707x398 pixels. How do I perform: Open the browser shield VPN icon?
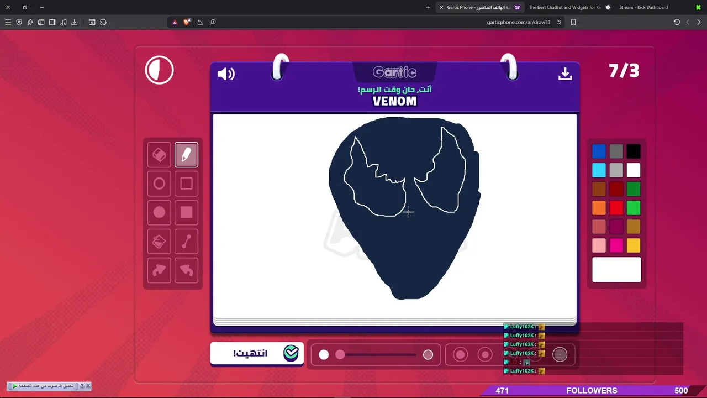(x=19, y=22)
